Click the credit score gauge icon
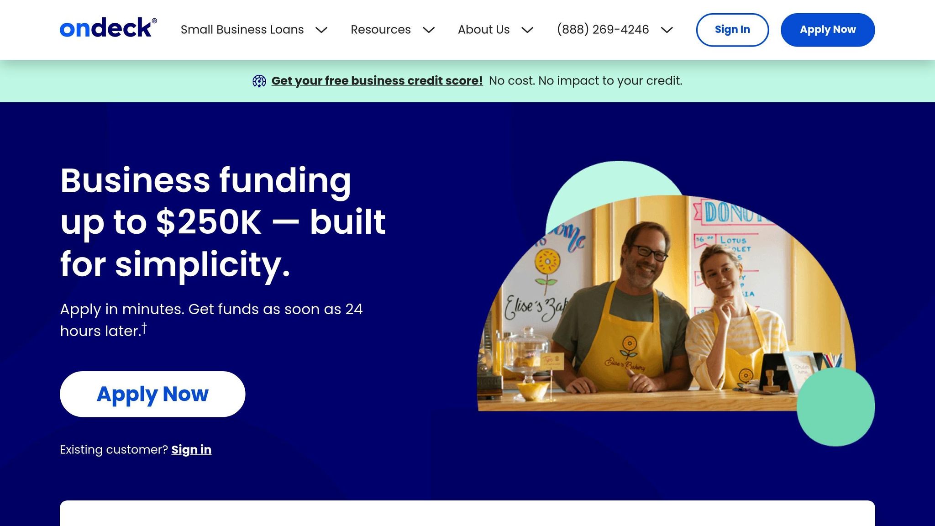The image size is (935, 526). 259,81
